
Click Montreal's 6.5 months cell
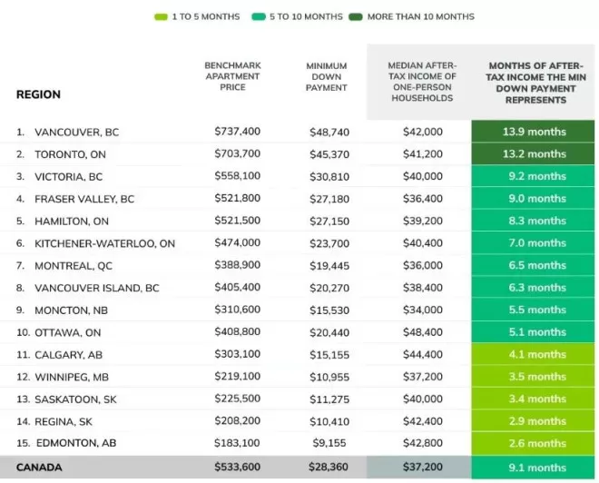(534, 265)
